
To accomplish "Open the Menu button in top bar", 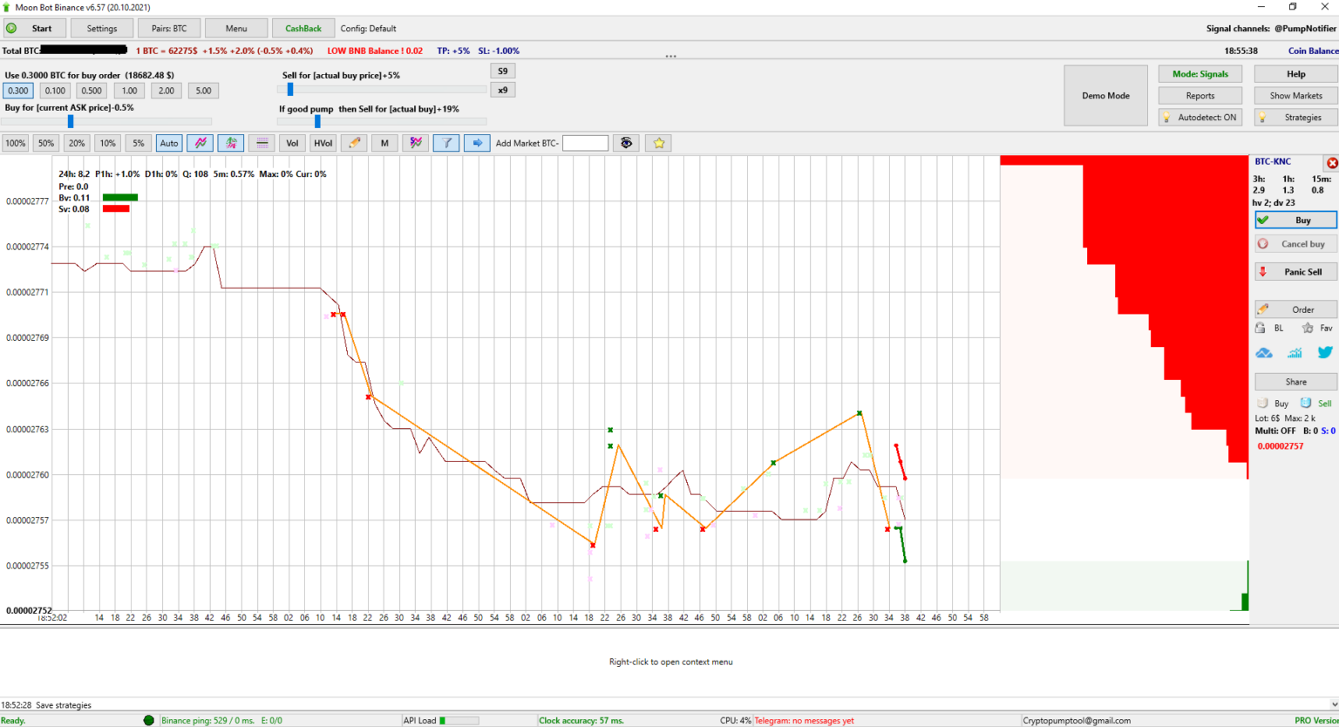I will point(236,29).
